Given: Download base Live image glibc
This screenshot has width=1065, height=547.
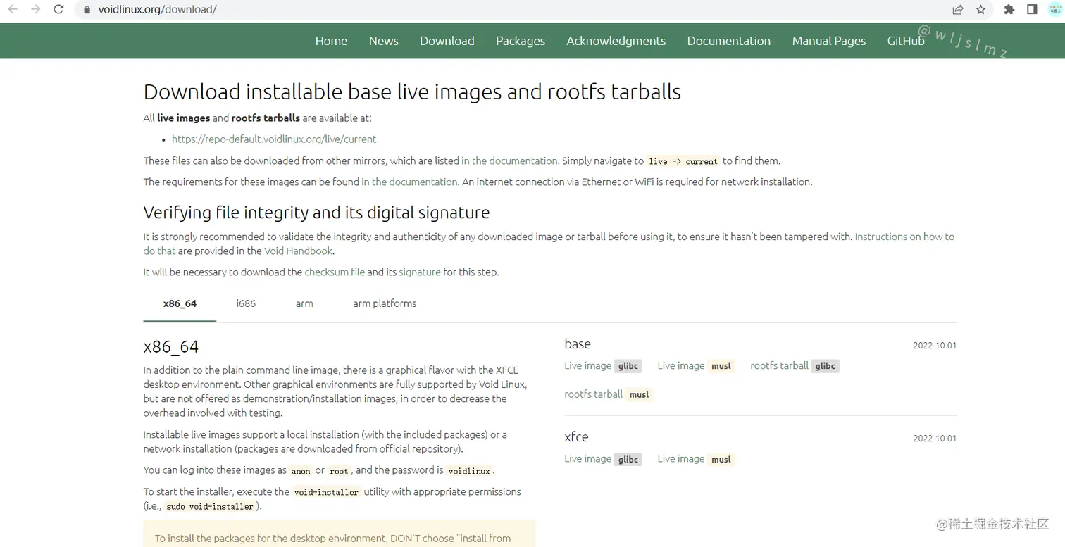Looking at the screenshot, I should click(603, 366).
